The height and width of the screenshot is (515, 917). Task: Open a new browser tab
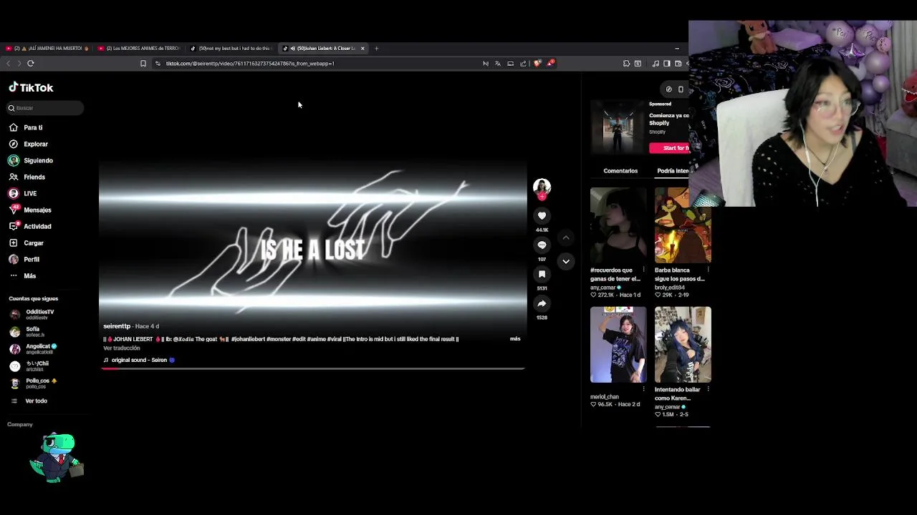tap(376, 48)
